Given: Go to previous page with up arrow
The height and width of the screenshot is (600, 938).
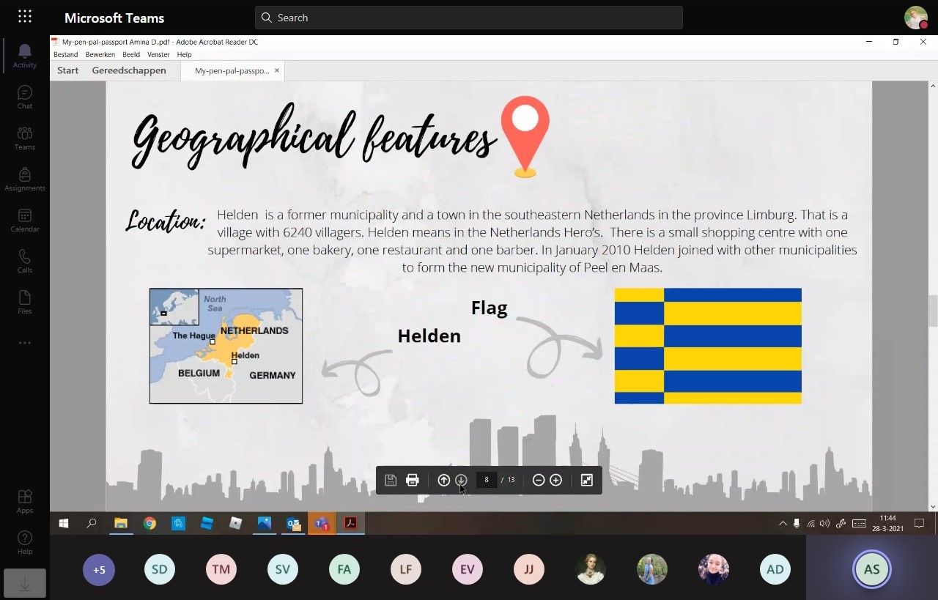Looking at the screenshot, I should point(443,480).
